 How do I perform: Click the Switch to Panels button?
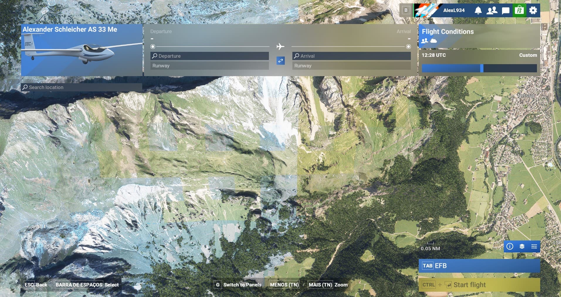238,285
